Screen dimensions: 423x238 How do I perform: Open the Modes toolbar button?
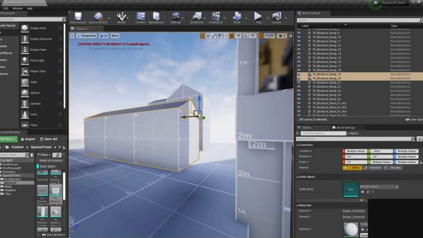point(122,18)
